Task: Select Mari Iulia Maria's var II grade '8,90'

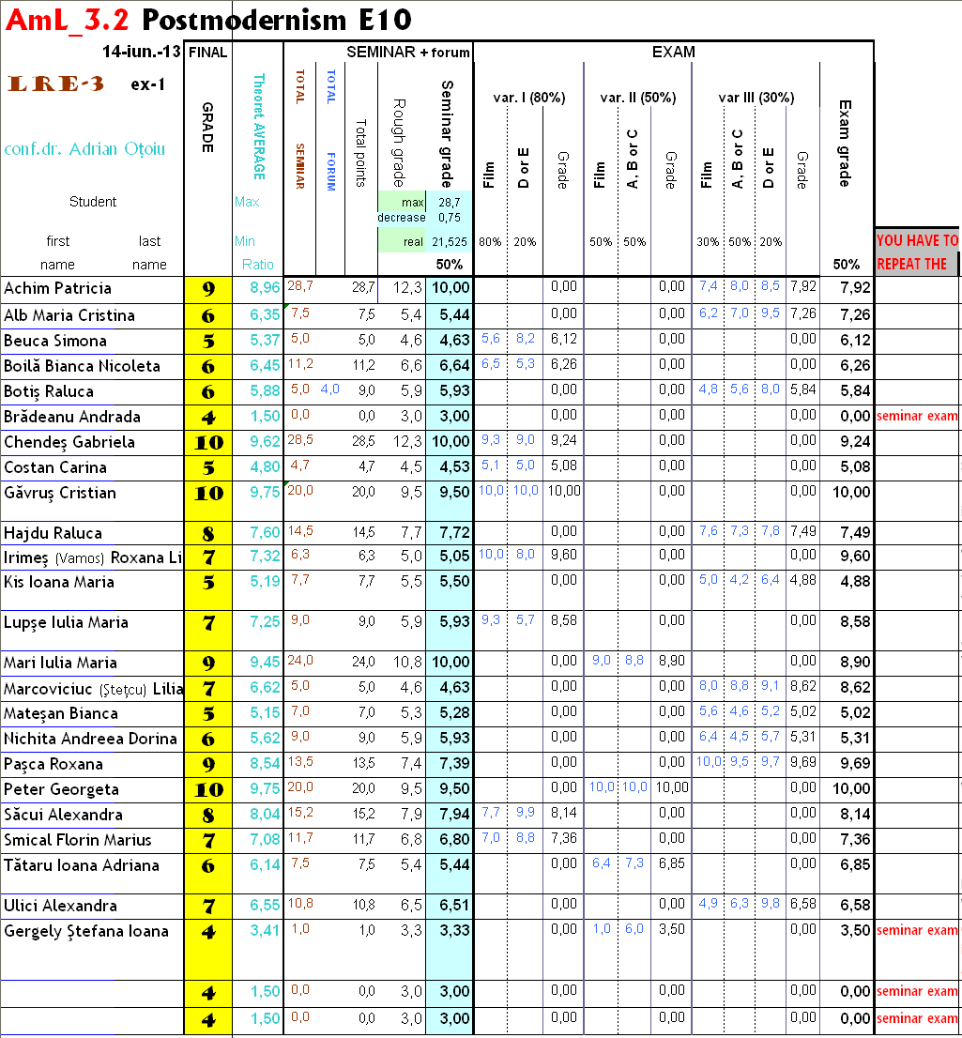Action: click(671, 662)
